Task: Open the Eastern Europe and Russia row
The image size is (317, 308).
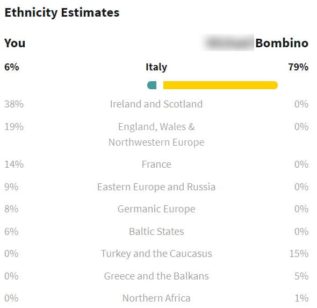Action: tap(156, 187)
